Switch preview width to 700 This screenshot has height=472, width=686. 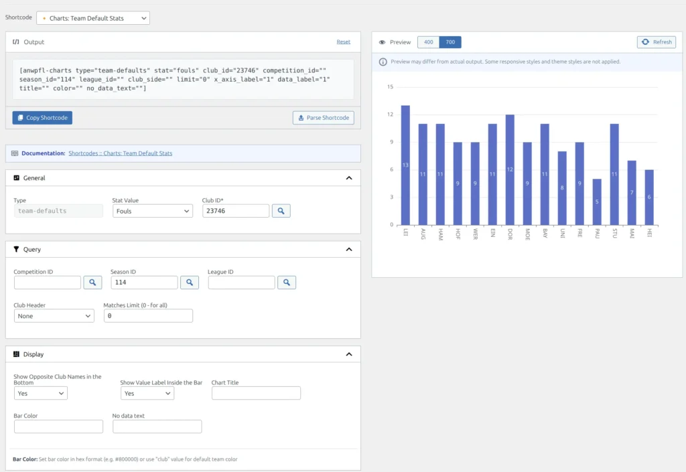[x=450, y=42]
